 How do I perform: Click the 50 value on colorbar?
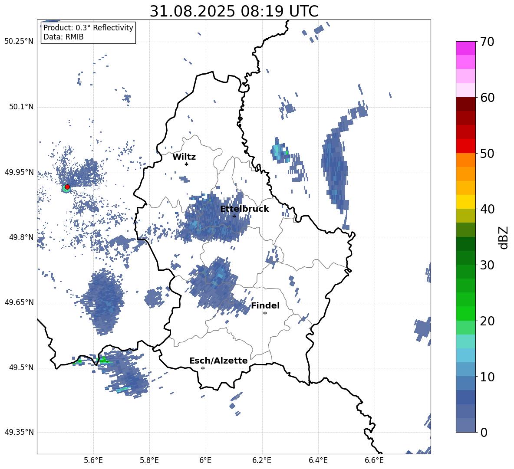pos(487,153)
